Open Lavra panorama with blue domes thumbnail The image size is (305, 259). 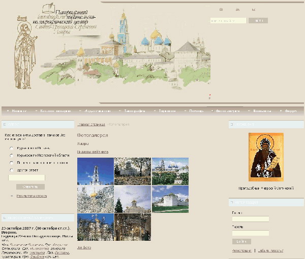click(170, 171)
